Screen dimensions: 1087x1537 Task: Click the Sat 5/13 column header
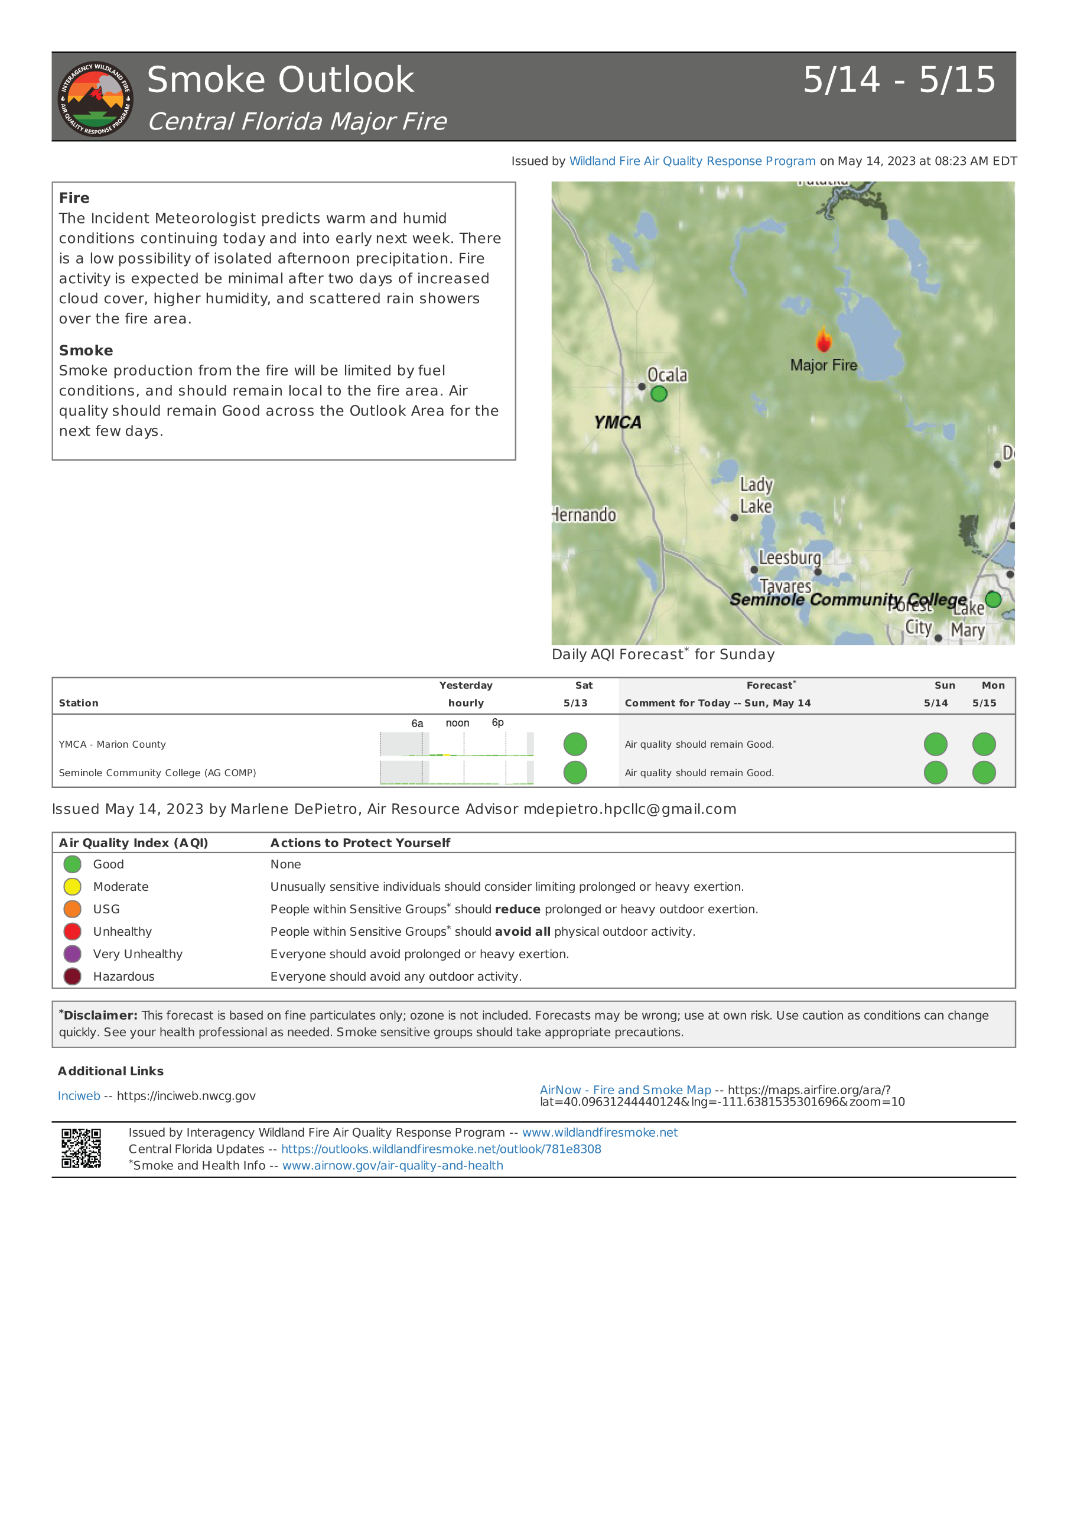[x=578, y=694]
